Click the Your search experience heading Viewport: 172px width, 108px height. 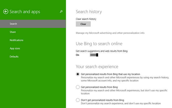[97, 66]
